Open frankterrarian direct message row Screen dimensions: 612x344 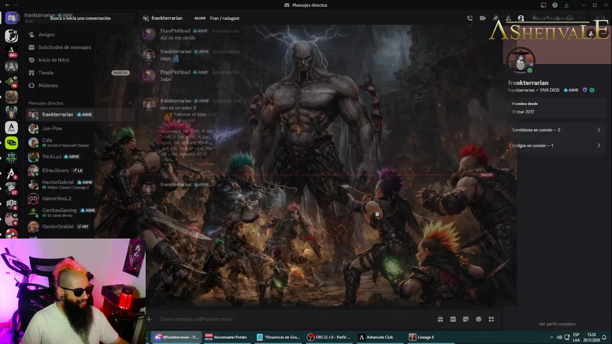[x=80, y=115]
